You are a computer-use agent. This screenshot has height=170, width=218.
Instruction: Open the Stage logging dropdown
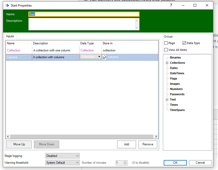click(x=62, y=156)
